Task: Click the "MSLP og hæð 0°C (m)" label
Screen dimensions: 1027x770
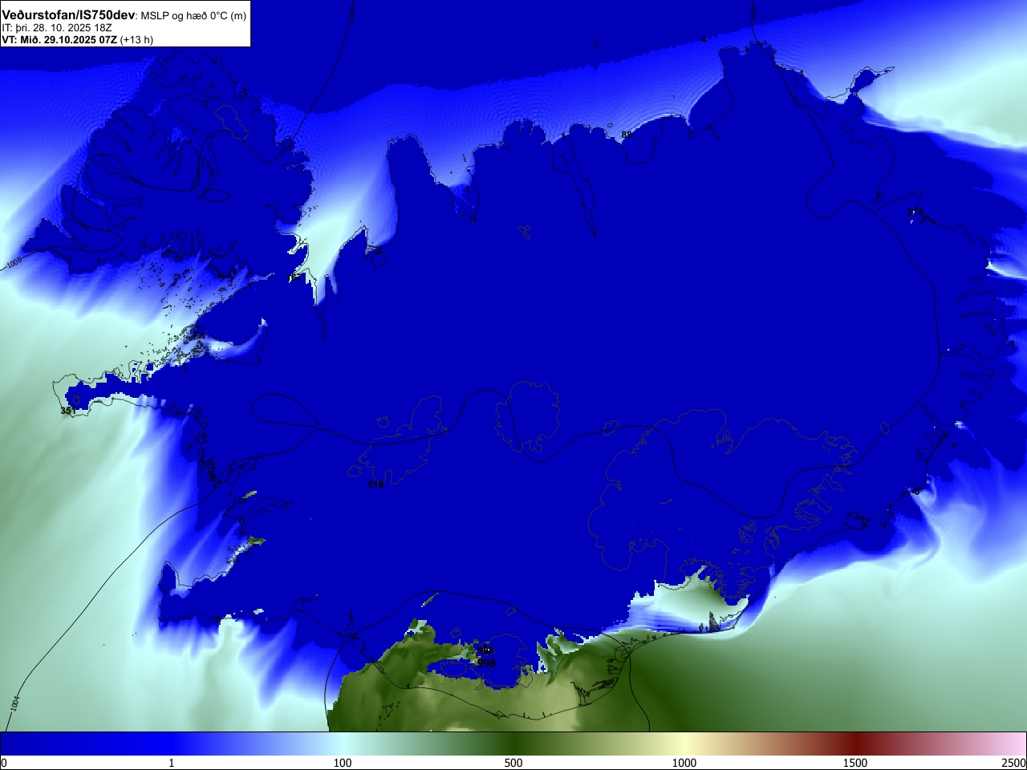Action: [194, 16]
